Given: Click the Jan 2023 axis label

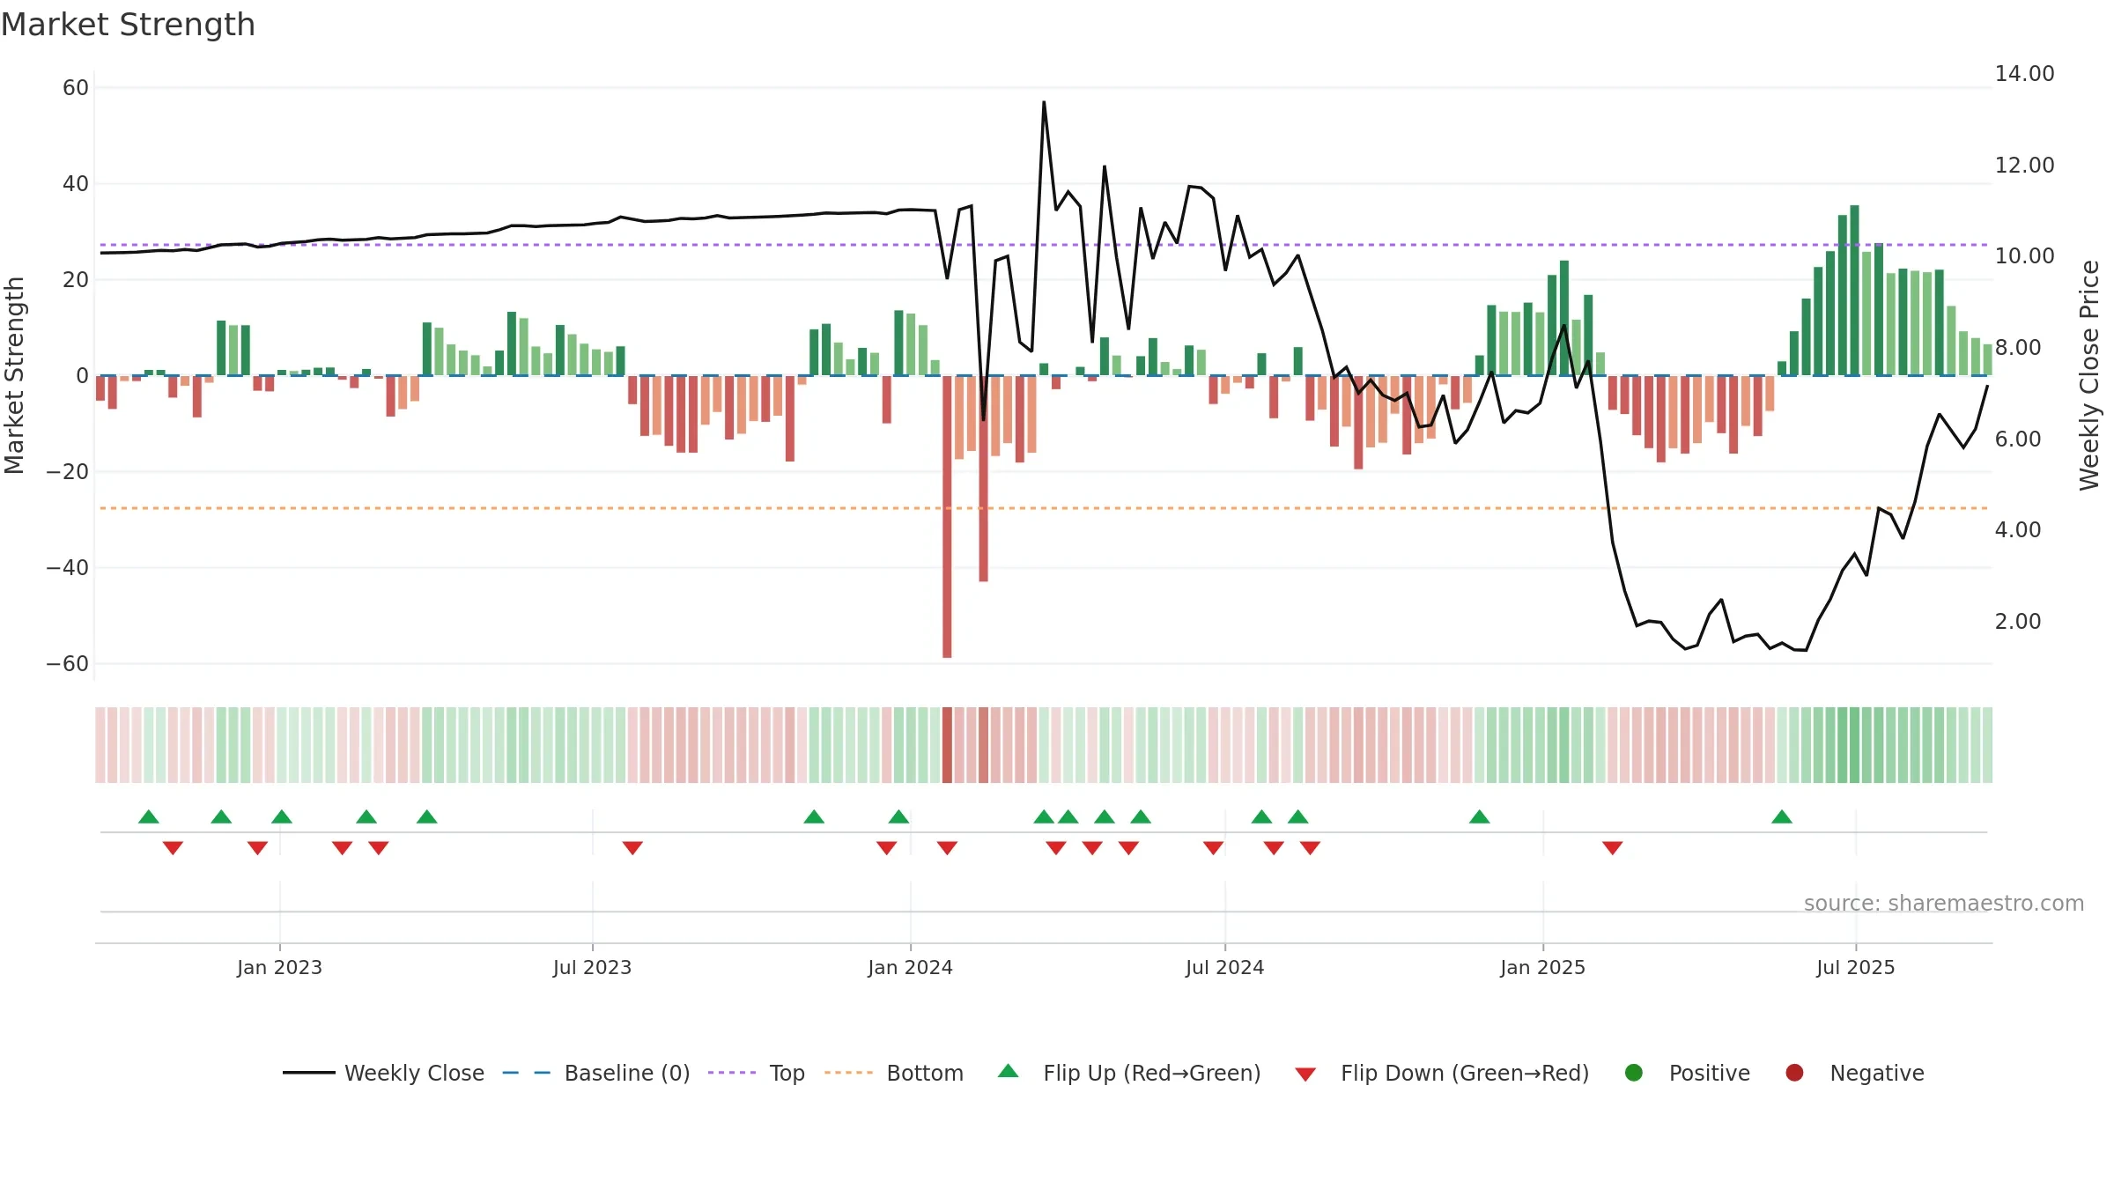Looking at the screenshot, I should (279, 967).
